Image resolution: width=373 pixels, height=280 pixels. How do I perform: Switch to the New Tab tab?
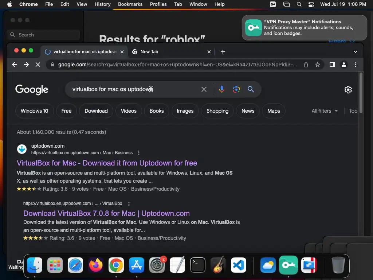172,52
